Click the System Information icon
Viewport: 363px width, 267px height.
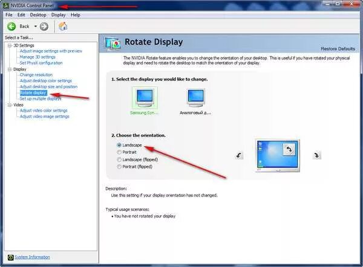point(11,257)
